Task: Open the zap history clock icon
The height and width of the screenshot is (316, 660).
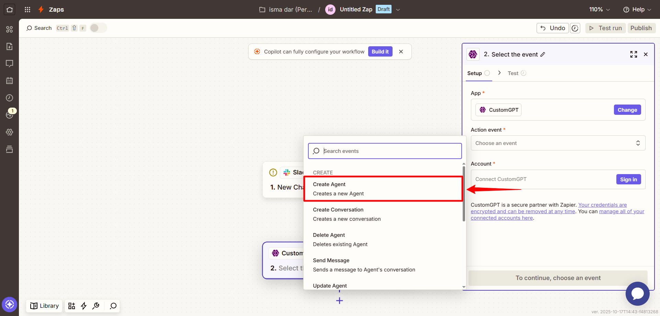Action: pyautogui.click(x=9, y=98)
